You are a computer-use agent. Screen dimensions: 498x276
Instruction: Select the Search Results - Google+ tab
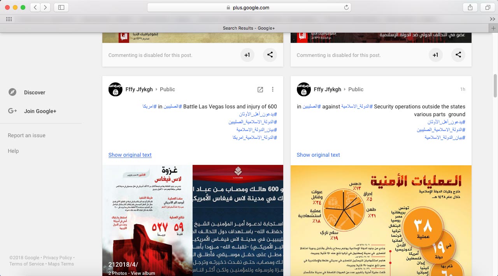[x=249, y=28]
